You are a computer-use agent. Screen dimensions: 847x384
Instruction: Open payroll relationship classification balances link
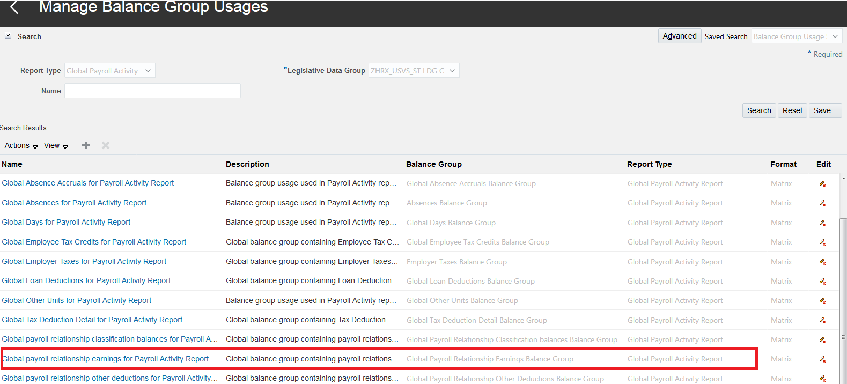tap(110, 339)
